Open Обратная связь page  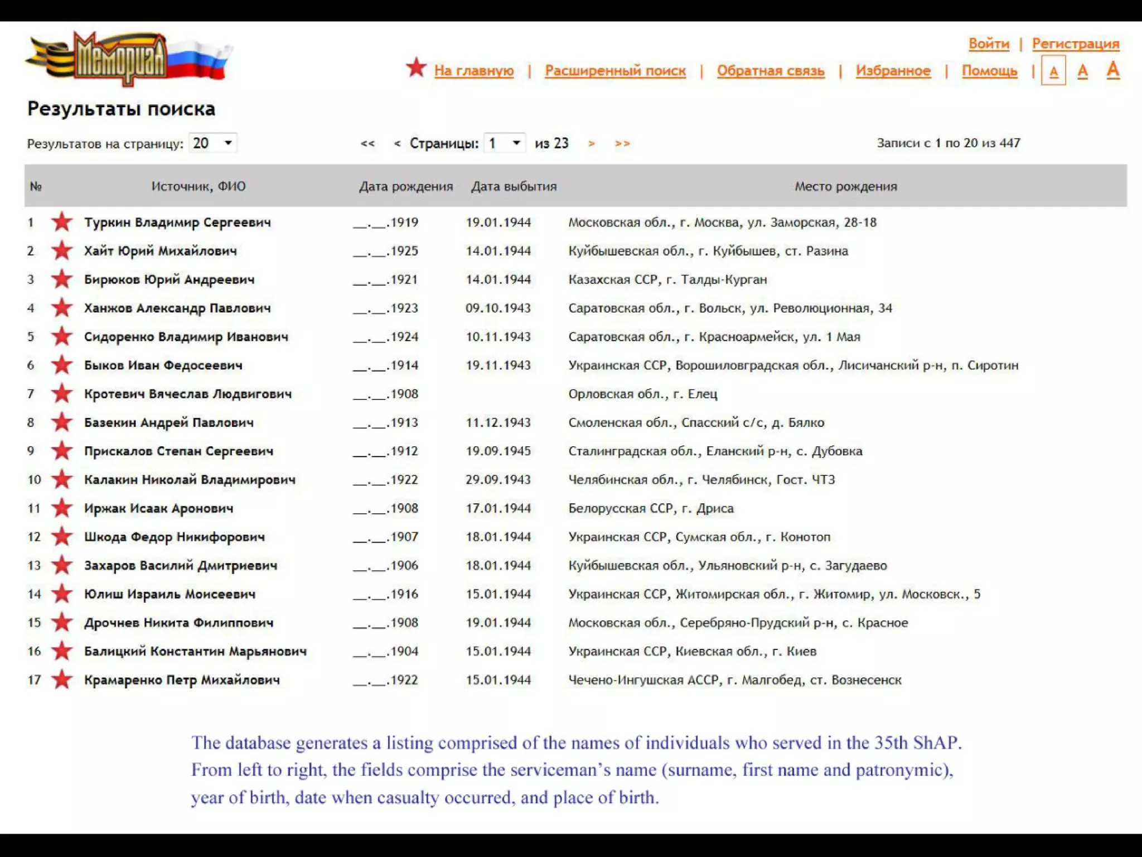pyautogui.click(x=771, y=71)
